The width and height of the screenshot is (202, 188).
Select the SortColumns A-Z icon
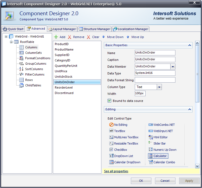pyautogui.click(x=21, y=69)
